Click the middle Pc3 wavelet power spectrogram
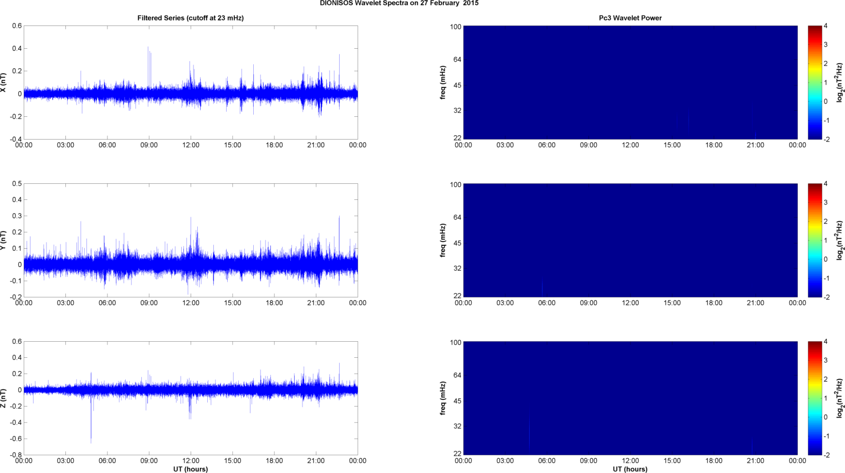 (x=630, y=240)
